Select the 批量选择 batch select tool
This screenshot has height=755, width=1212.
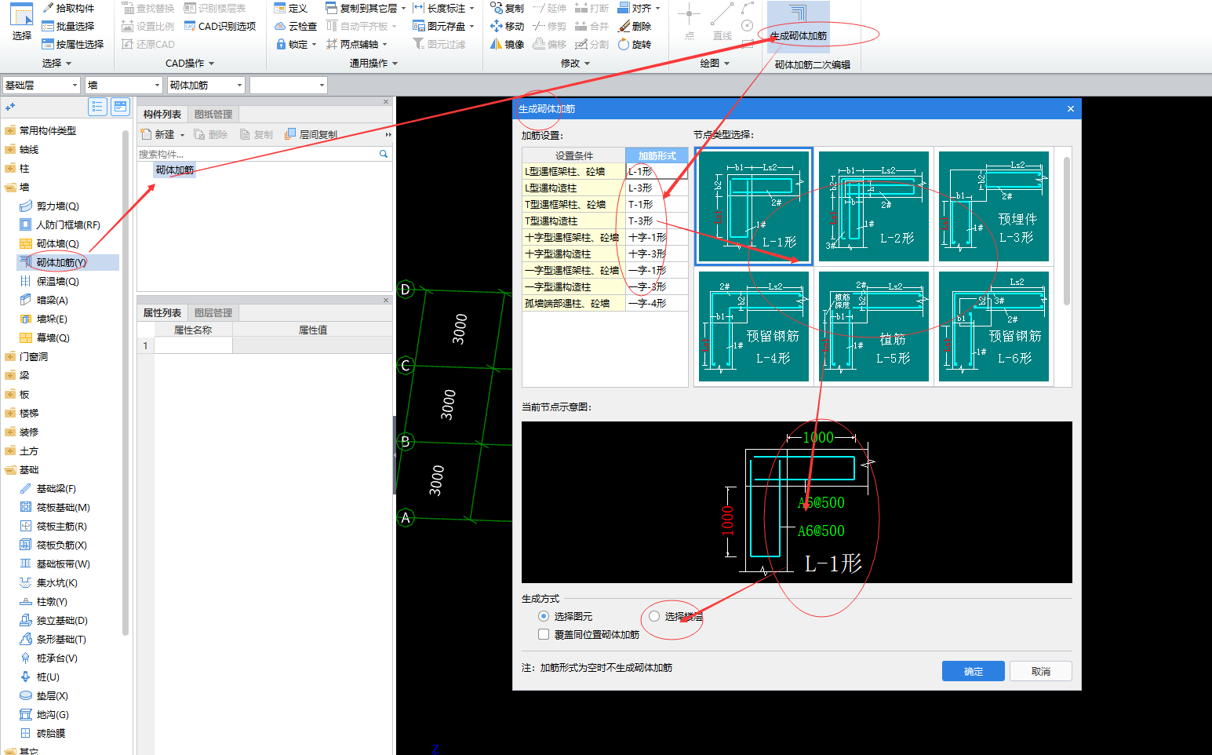[68, 26]
